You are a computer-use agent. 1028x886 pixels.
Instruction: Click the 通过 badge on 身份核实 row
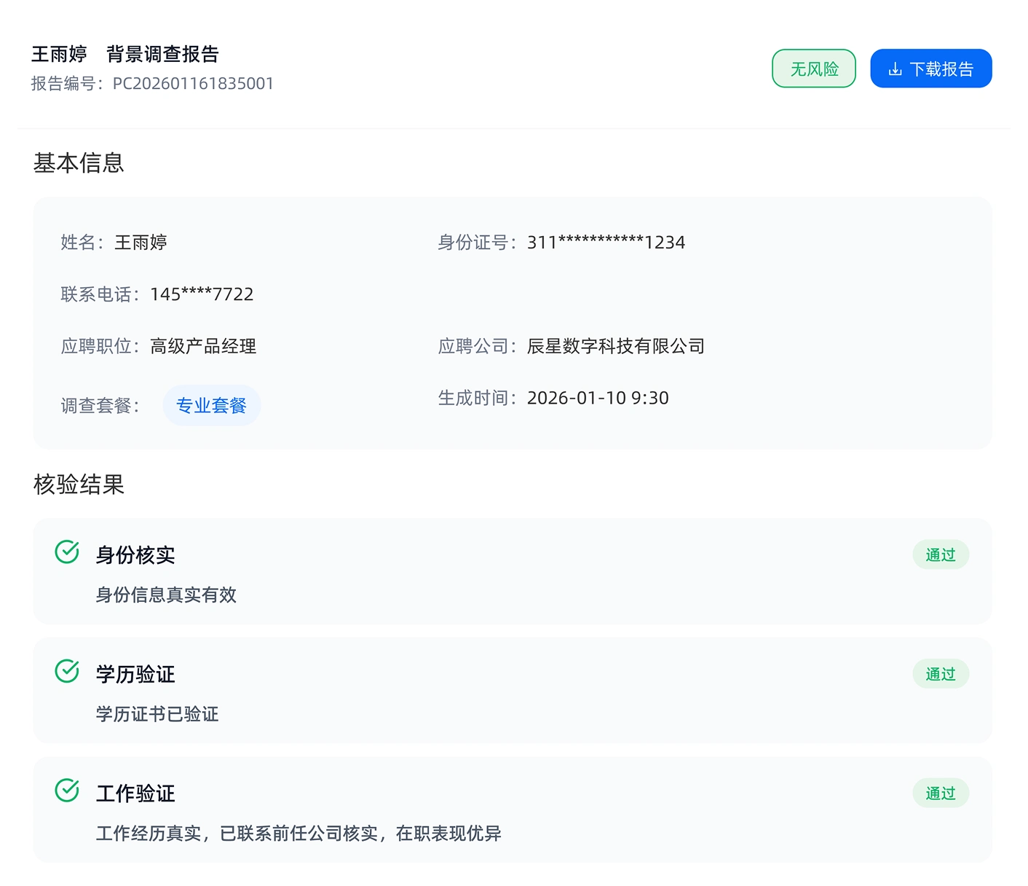click(x=941, y=554)
